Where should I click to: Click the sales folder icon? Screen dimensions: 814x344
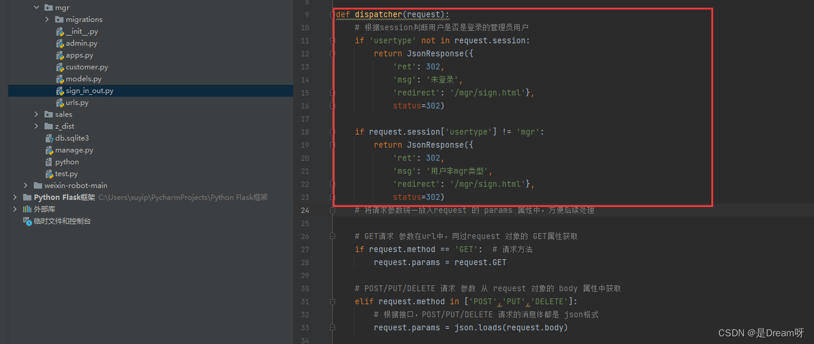click(49, 114)
